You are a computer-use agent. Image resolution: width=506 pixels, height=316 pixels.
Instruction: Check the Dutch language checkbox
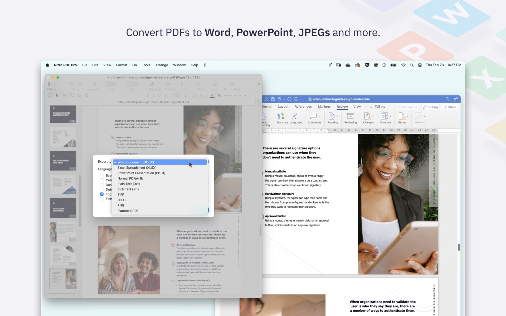tap(102, 189)
